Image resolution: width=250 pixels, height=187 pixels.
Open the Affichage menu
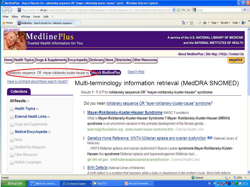click(x=26, y=17)
